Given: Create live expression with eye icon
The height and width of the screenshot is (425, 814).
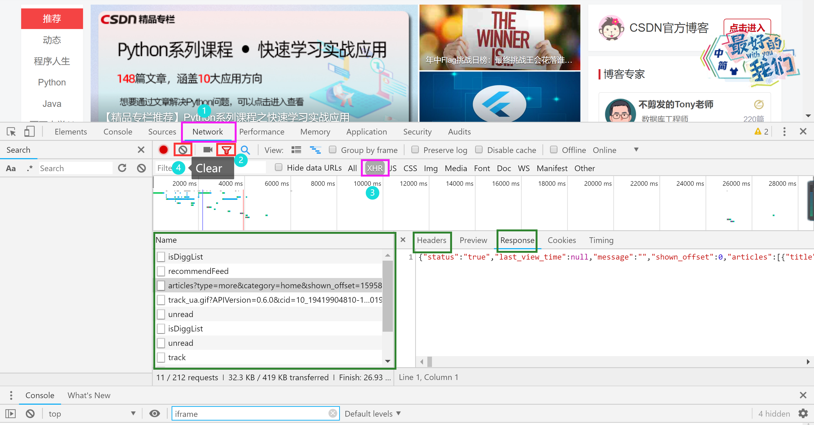Looking at the screenshot, I should pos(154,414).
